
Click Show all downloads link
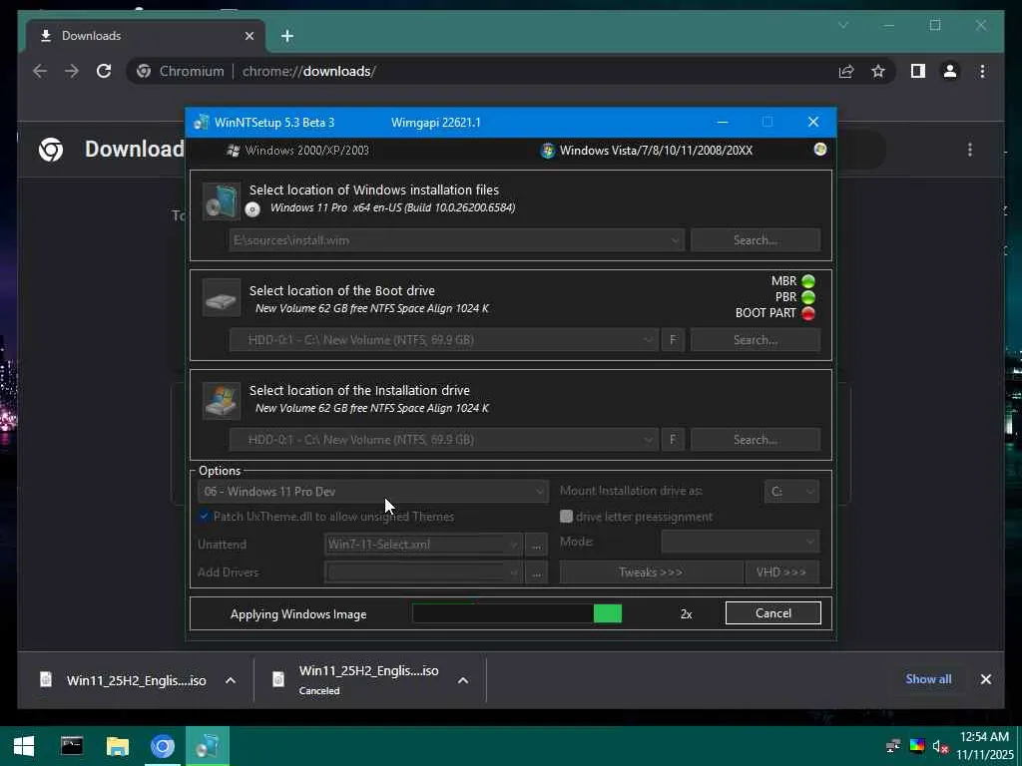(x=928, y=678)
